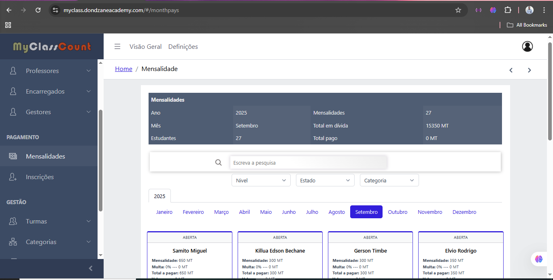Open the Categoria filter dropdown
This screenshot has height=280, width=553.
(389, 180)
